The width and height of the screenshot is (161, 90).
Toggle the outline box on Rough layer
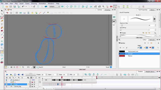point(30,84)
